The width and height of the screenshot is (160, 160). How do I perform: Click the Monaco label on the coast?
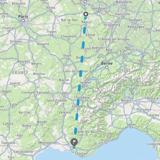106,140
